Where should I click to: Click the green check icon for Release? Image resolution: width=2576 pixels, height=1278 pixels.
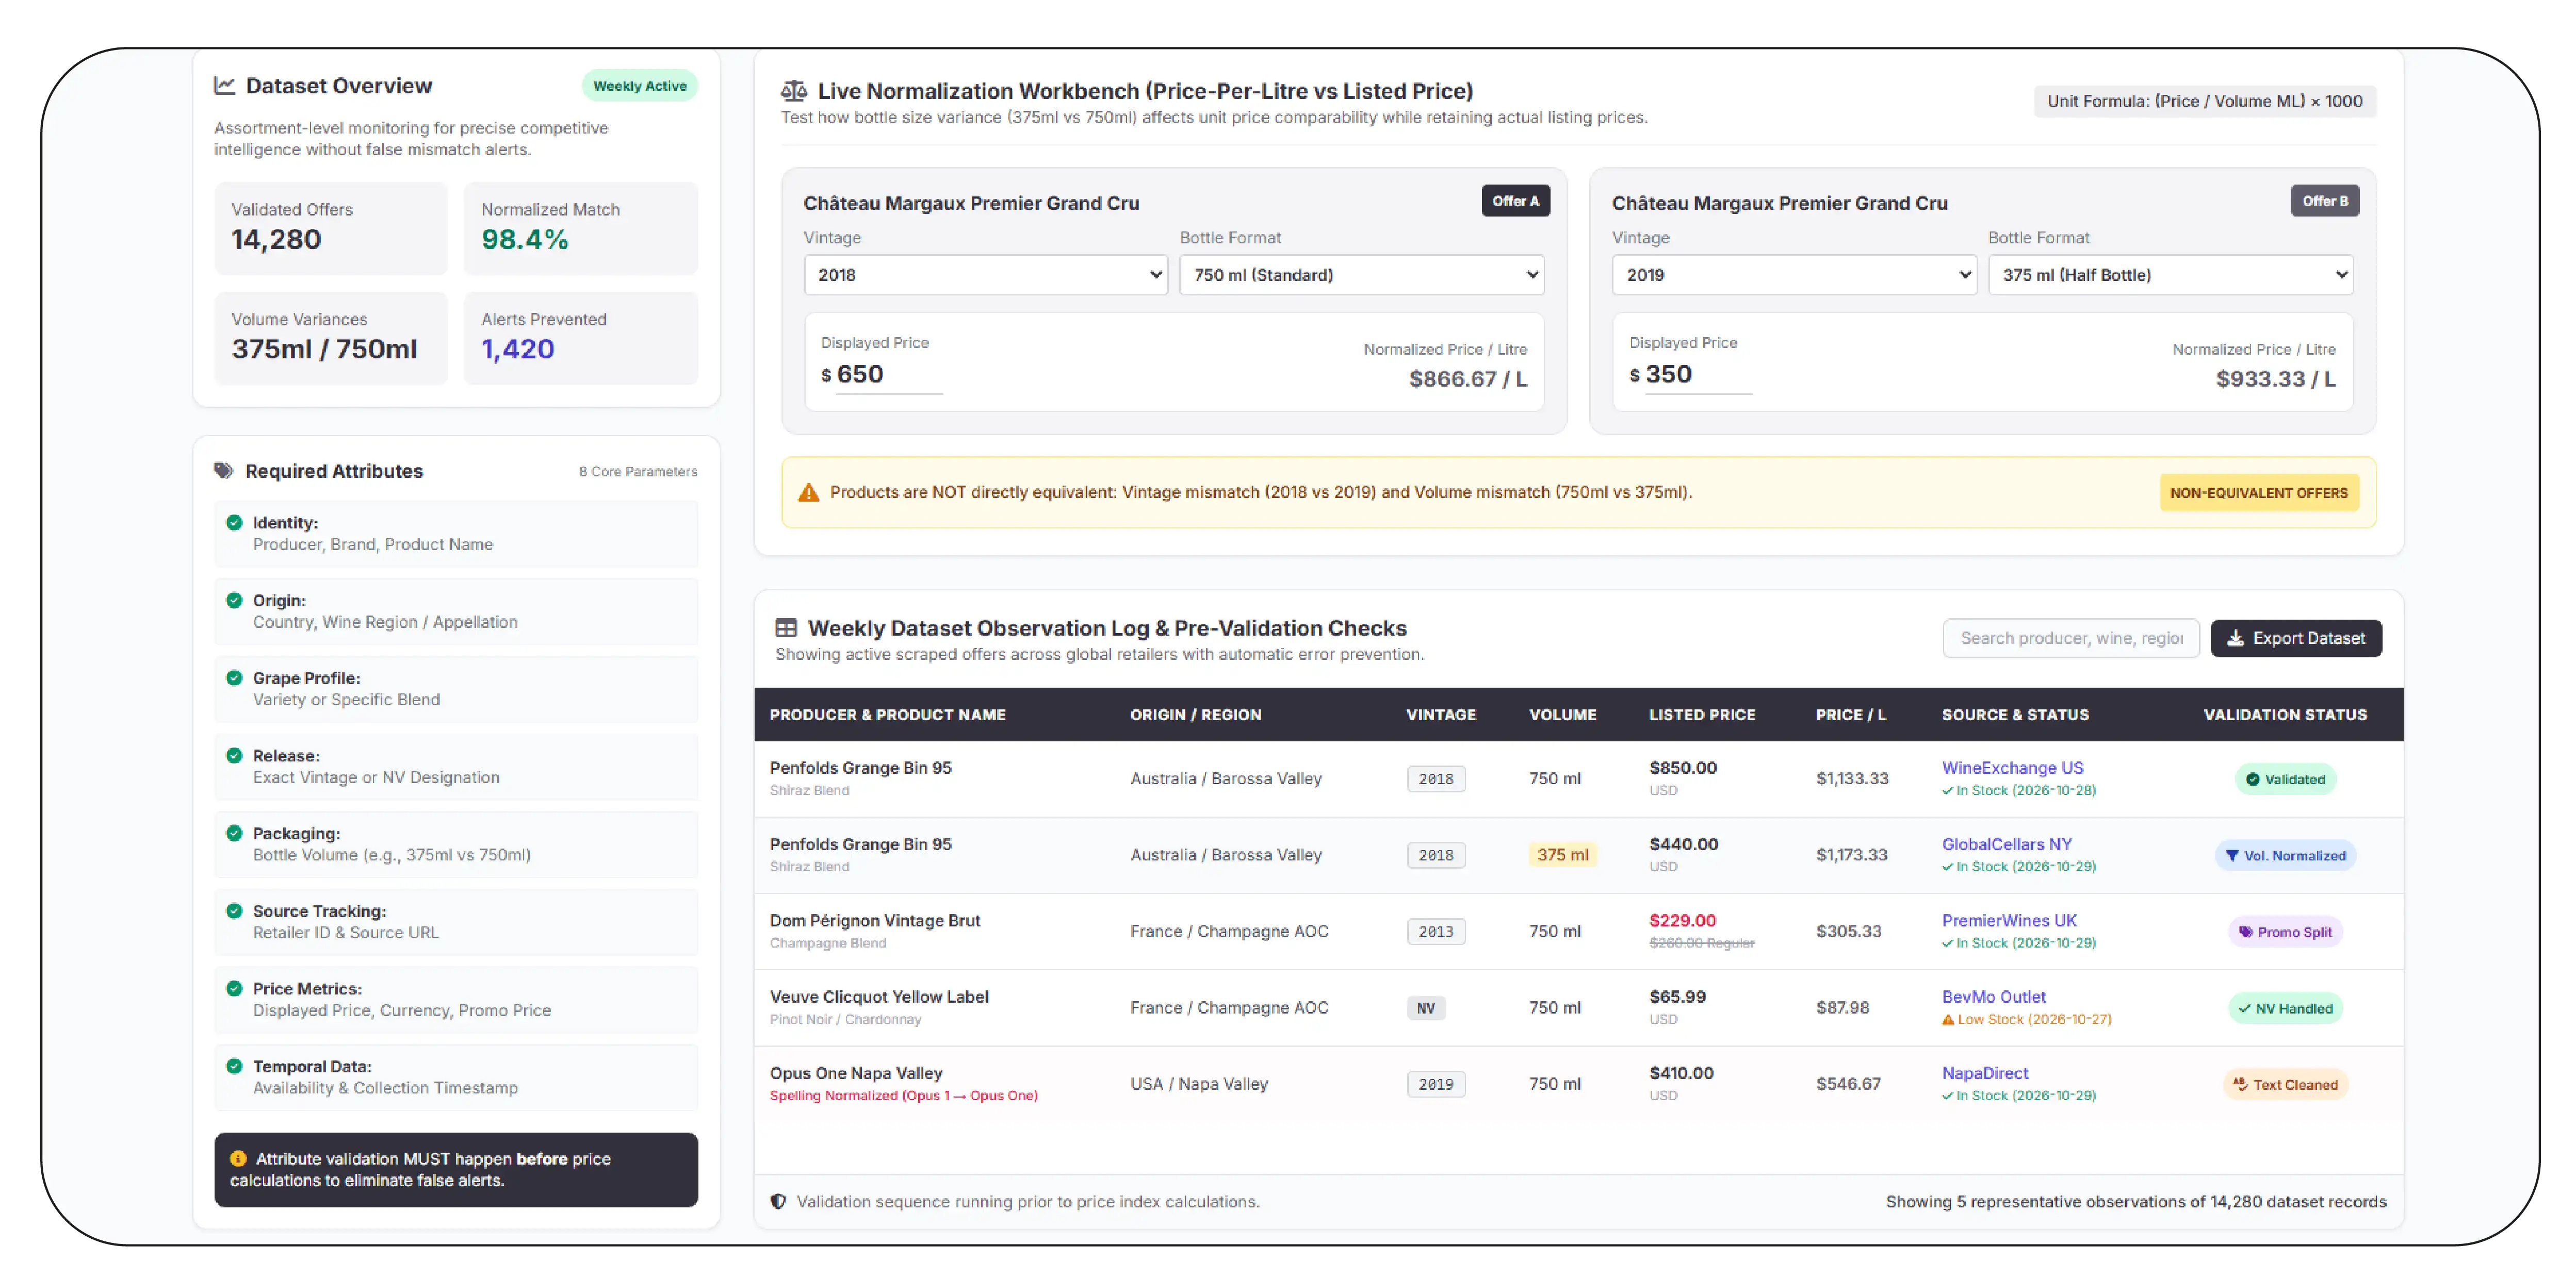234,755
